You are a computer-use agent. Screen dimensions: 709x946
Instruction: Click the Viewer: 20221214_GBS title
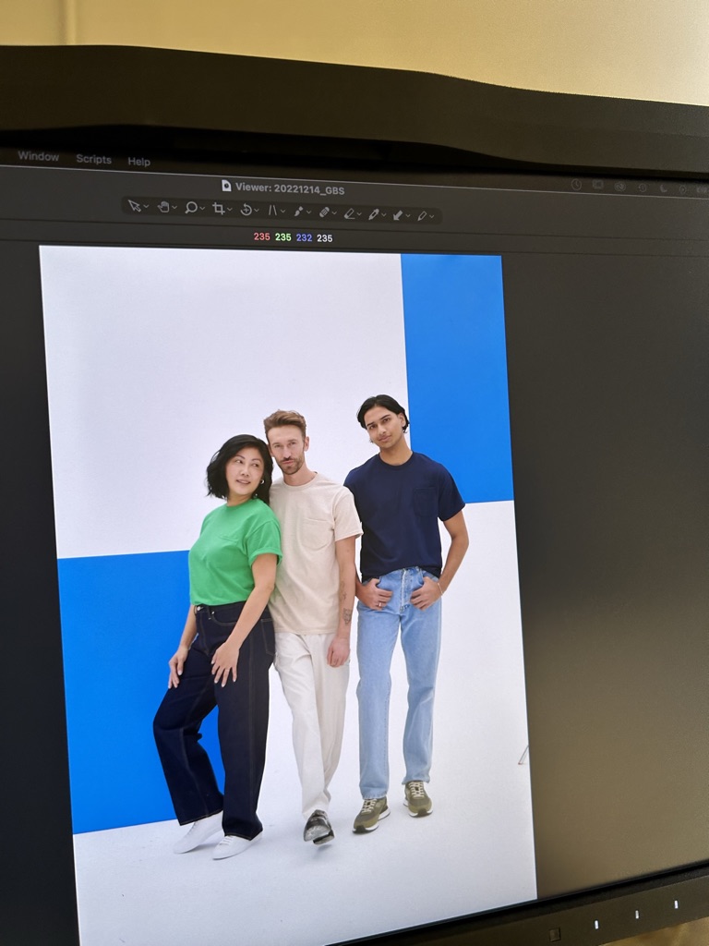290,188
